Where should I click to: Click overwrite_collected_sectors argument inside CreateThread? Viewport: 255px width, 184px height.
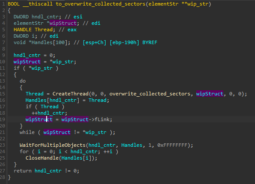[150, 94]
